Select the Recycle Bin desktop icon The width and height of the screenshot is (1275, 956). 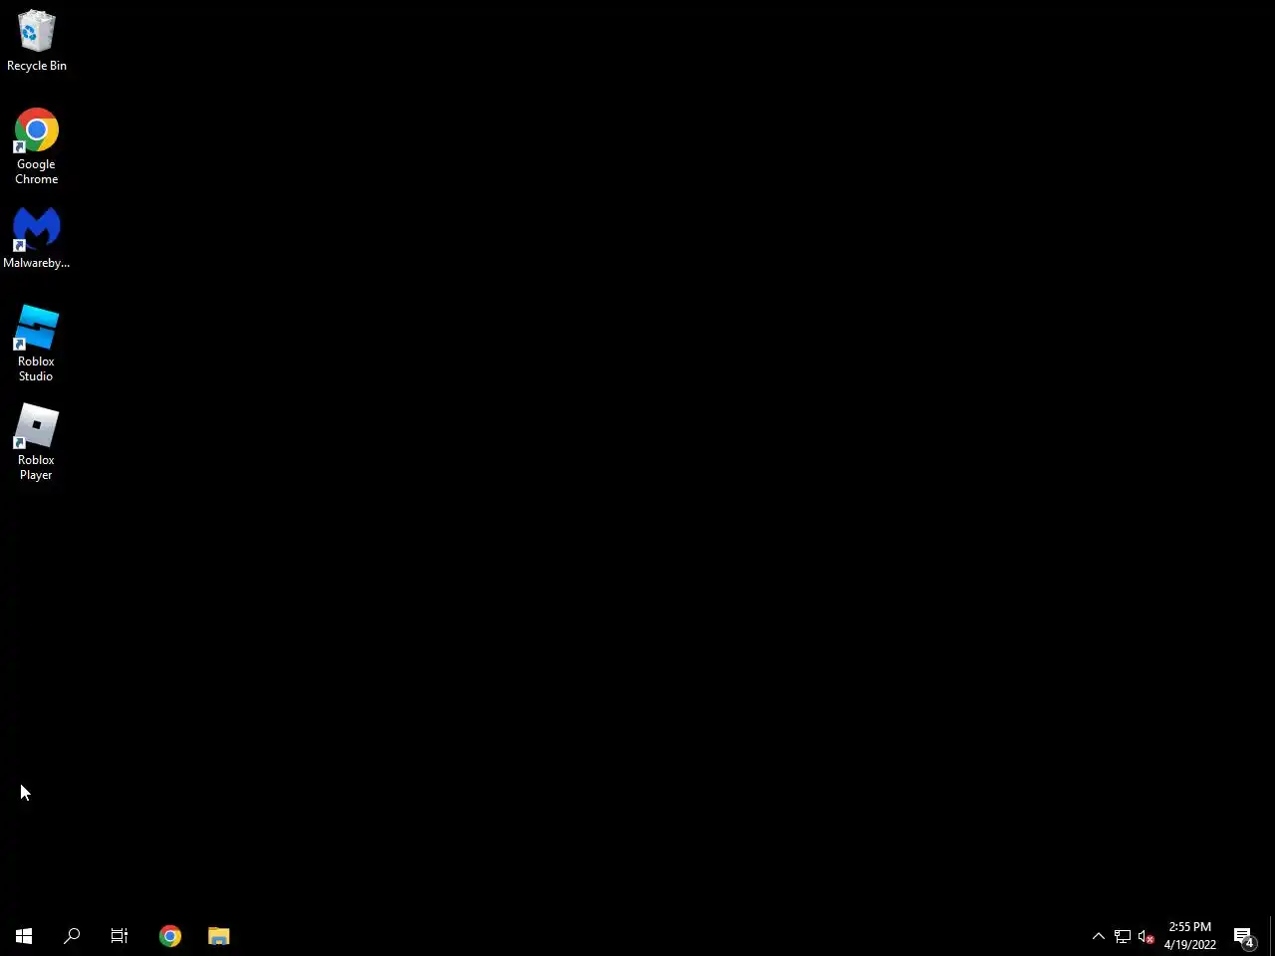tap(37, 40)
